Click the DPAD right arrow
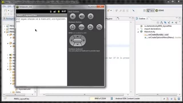 [84, 41]
